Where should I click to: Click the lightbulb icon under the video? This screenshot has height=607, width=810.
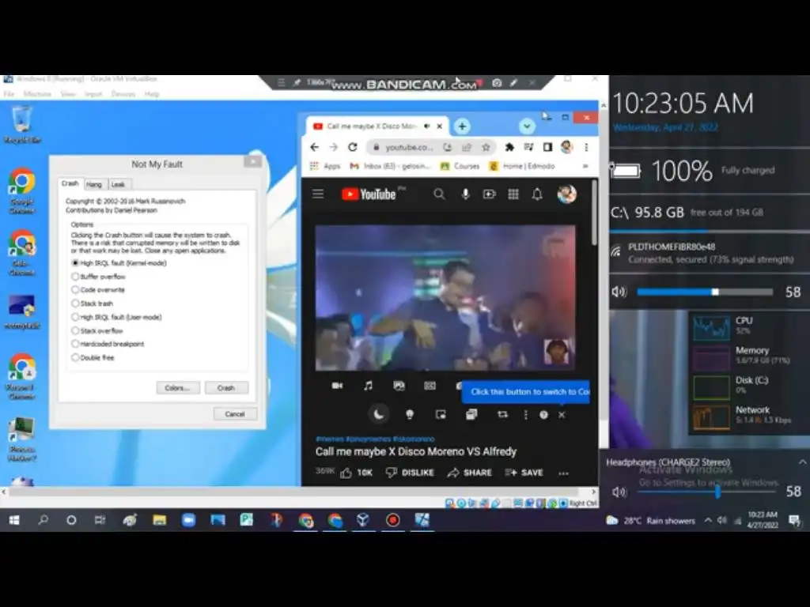410,414
